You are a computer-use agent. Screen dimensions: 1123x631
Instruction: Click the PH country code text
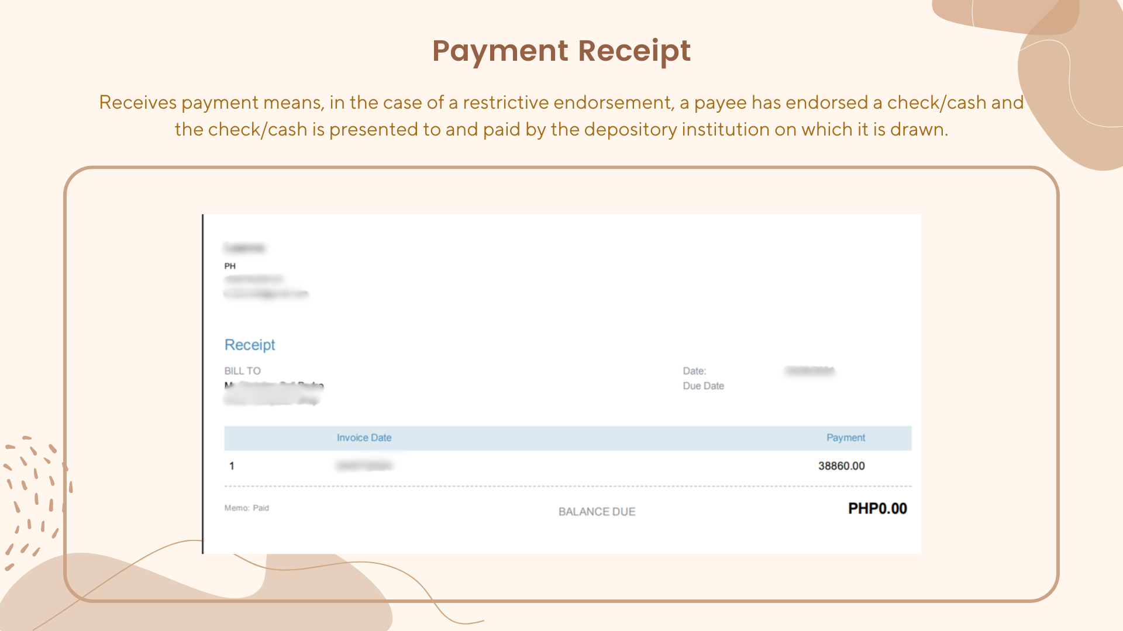tap(230, 266)
